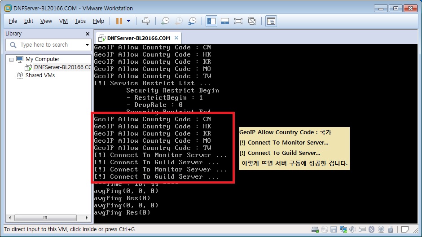Toggle Unity mode toolbar icon
The height and width of the screenshot is (237, 422).
click(x=252, y=21)
